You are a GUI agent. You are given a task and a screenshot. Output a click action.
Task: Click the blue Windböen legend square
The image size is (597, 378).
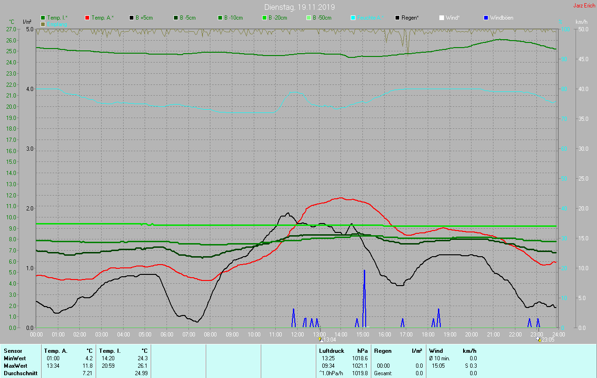486,18
